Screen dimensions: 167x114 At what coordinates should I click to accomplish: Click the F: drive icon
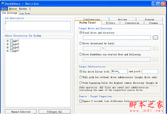15,51
